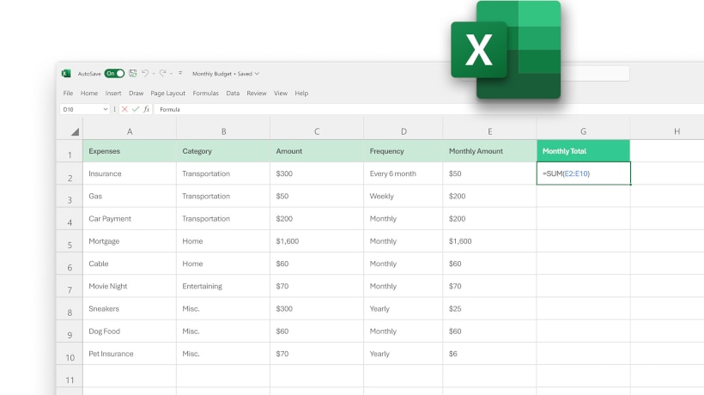
Task: Select the Mortgage cell
Action: pos(130,241)
